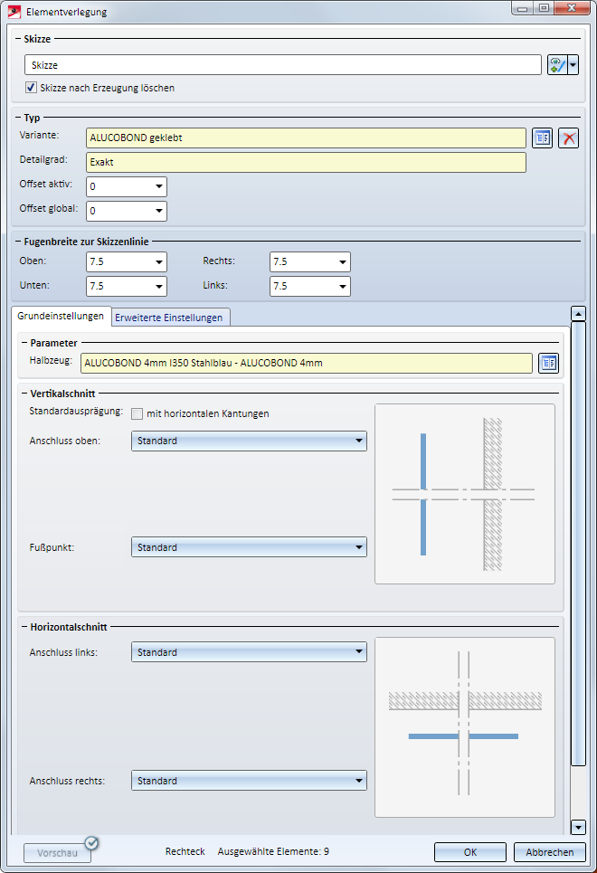
Task: Click the scroll down arrow icon
Action: pos(578,828)
